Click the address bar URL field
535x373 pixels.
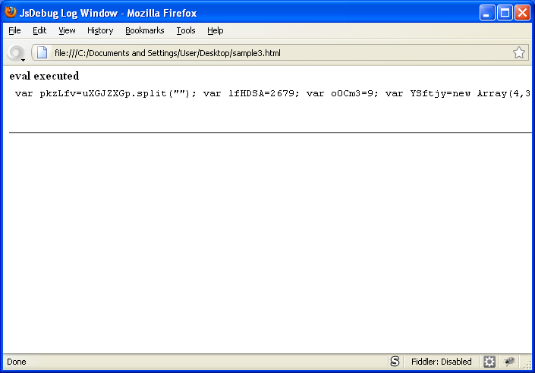(x=273, y=52)
